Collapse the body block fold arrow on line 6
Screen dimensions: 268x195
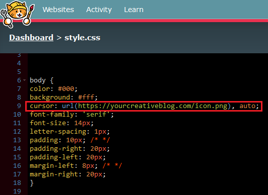[25, 80]
